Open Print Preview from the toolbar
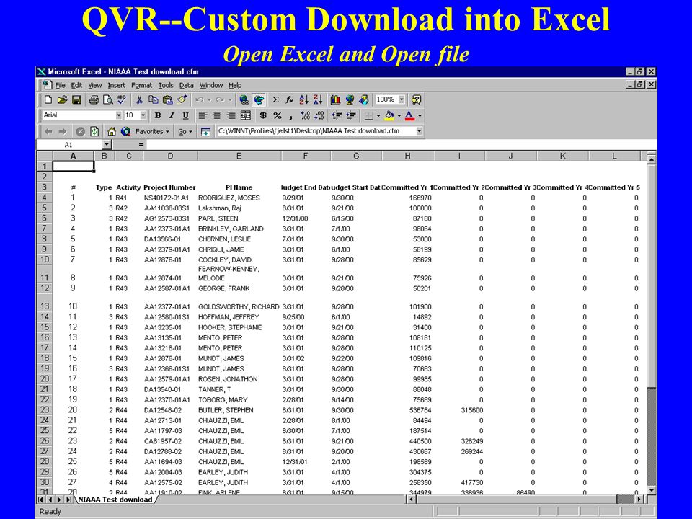Image resolution: width=692 pixels, height=519 pixels. point(107,99)
